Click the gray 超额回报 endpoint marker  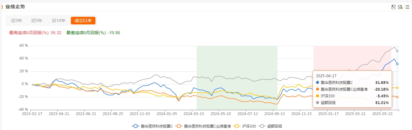click(397, 51)
